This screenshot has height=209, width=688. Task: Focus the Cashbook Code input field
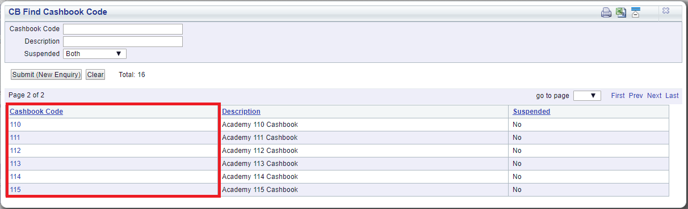(123, 29)
